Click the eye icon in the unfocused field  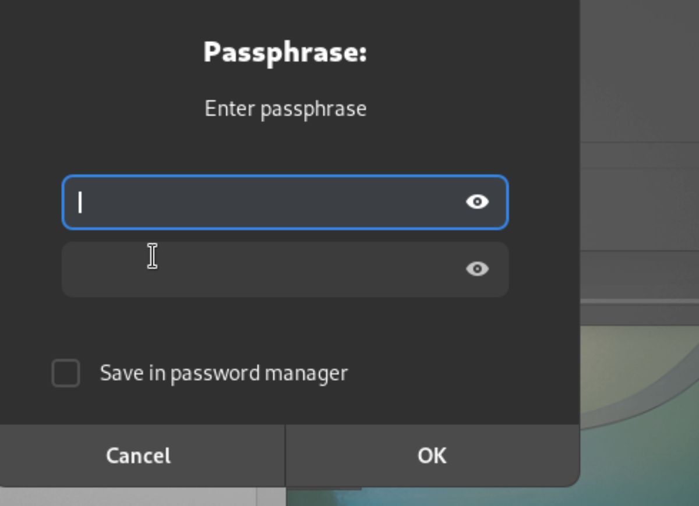click(x=477, y=268)
